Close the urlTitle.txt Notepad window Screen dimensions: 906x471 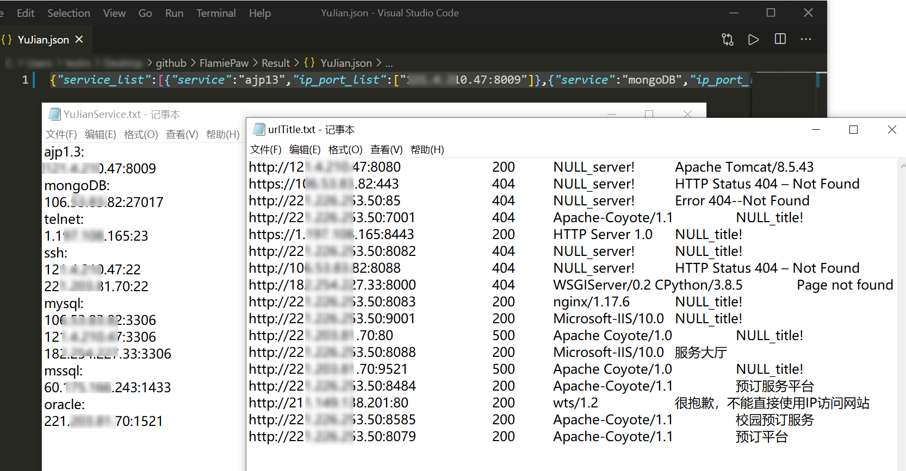click(892, 129)
